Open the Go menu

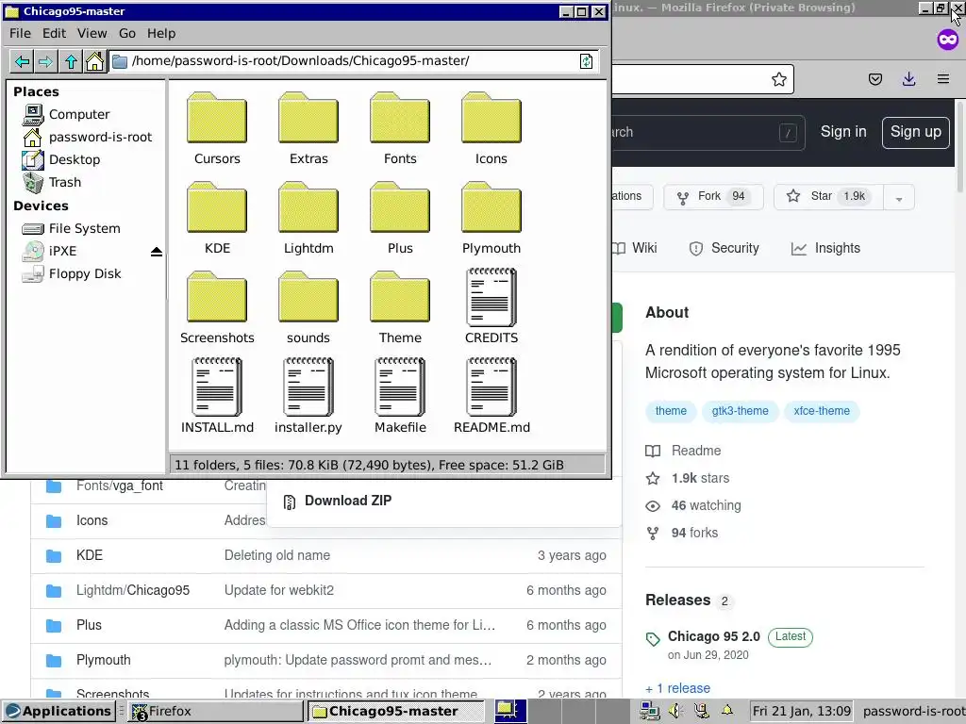click(x=127, y=33)
